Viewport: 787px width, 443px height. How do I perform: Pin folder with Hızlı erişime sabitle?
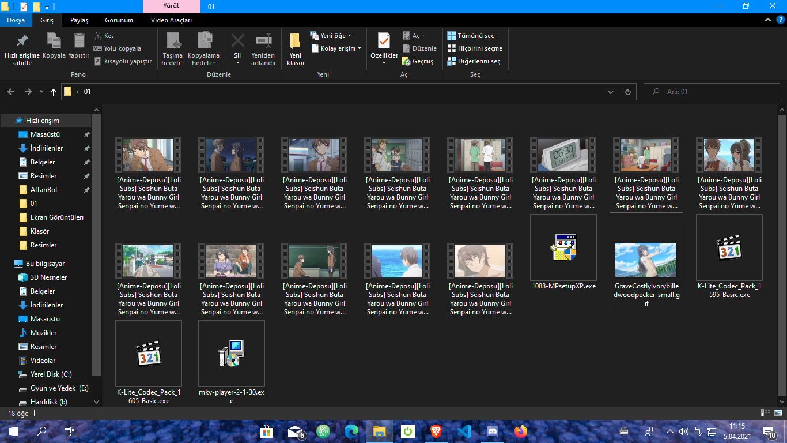[22, 42]
